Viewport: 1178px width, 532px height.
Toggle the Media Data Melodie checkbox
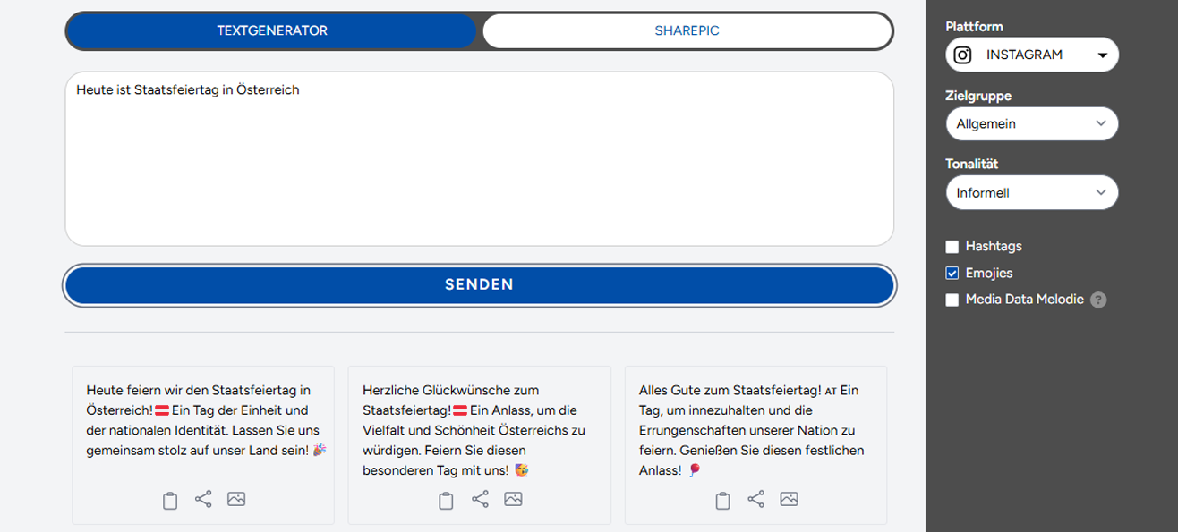(x=952, y=300)
